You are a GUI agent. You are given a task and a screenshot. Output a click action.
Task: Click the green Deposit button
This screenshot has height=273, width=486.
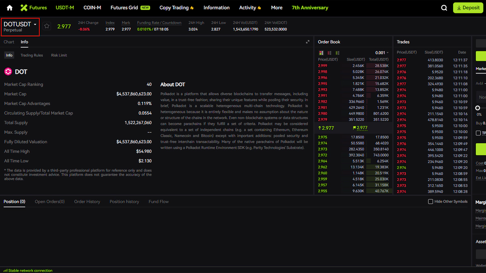(x=468, y=8)
